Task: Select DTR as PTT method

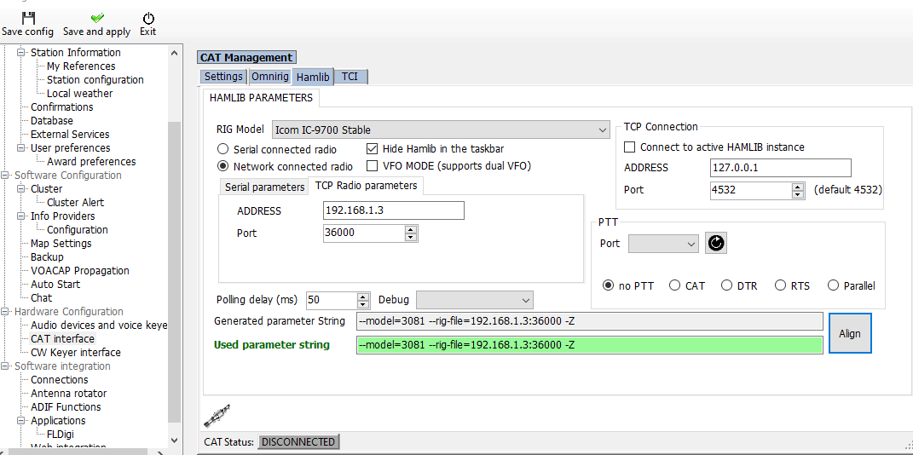Action: (x=726, y=285)
